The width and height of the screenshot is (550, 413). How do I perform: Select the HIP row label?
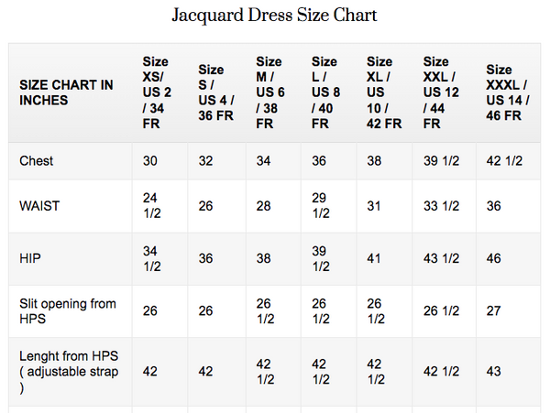coord(30,259)
